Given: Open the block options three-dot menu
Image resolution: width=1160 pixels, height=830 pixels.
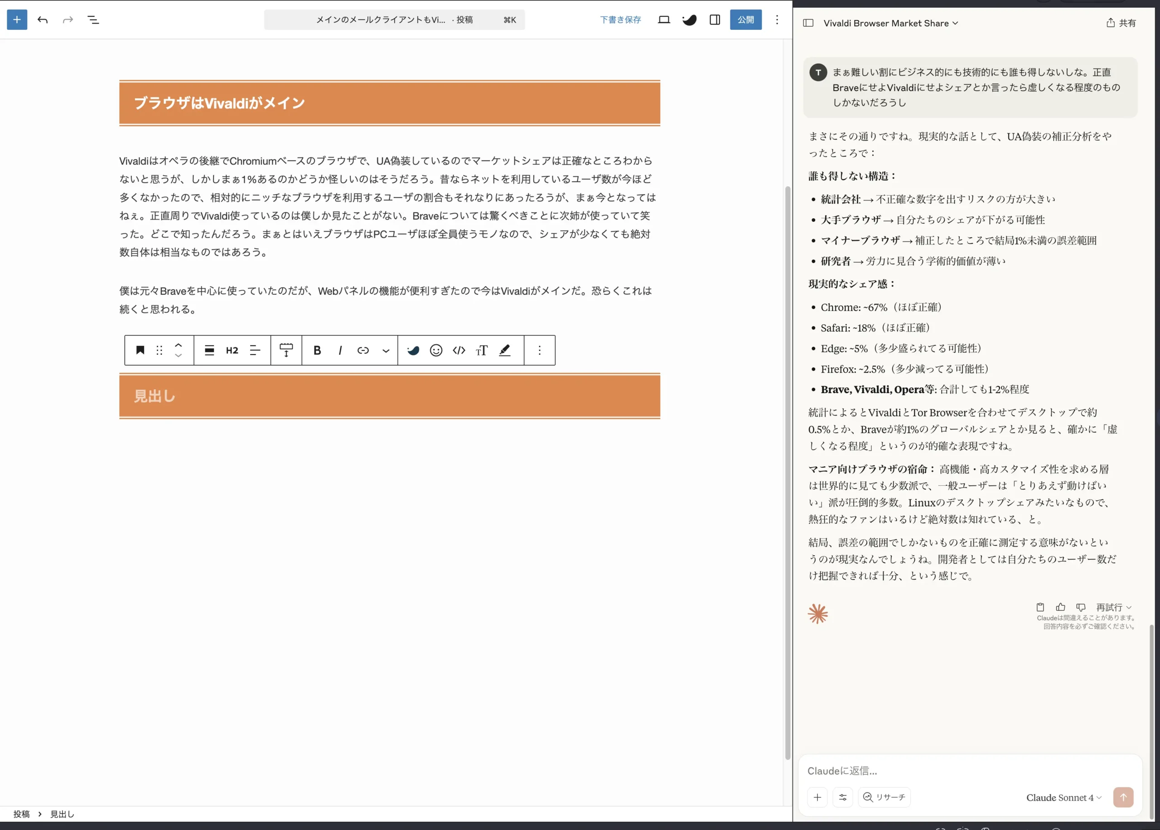Looking at the screenshot, I should (539, 350).
